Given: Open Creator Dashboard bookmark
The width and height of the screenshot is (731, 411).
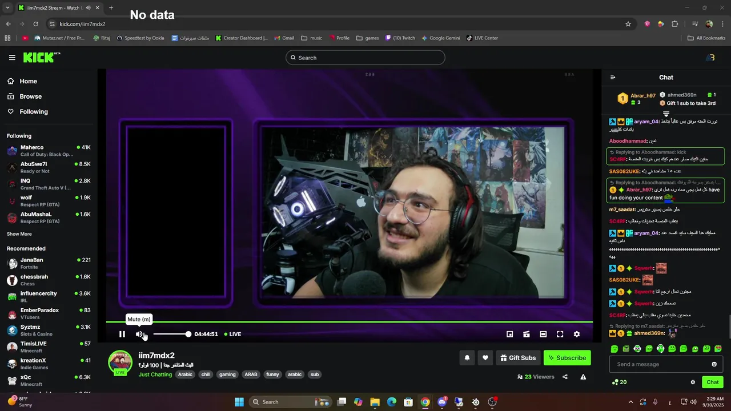Looking at the screenshot, I should 242,38.
